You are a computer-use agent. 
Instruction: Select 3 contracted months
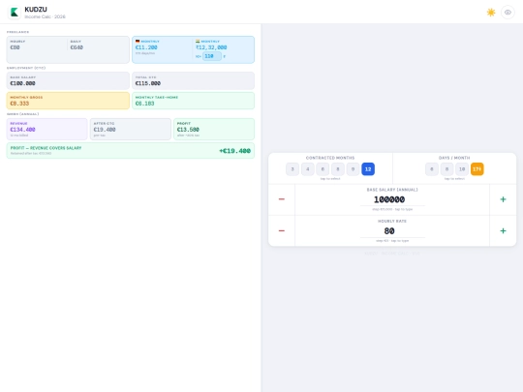point(292,169)
